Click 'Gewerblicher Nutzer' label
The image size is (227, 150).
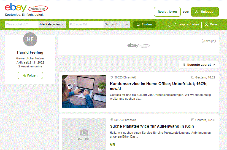[30, 58]
